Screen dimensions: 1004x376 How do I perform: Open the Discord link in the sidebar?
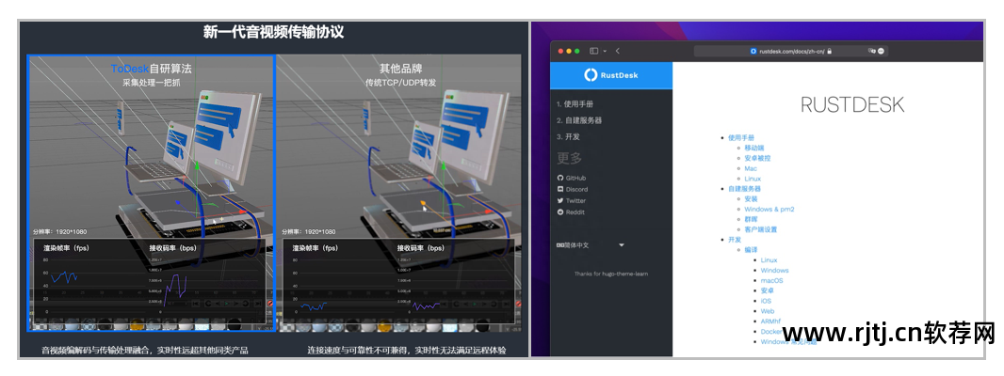[573, 189]
